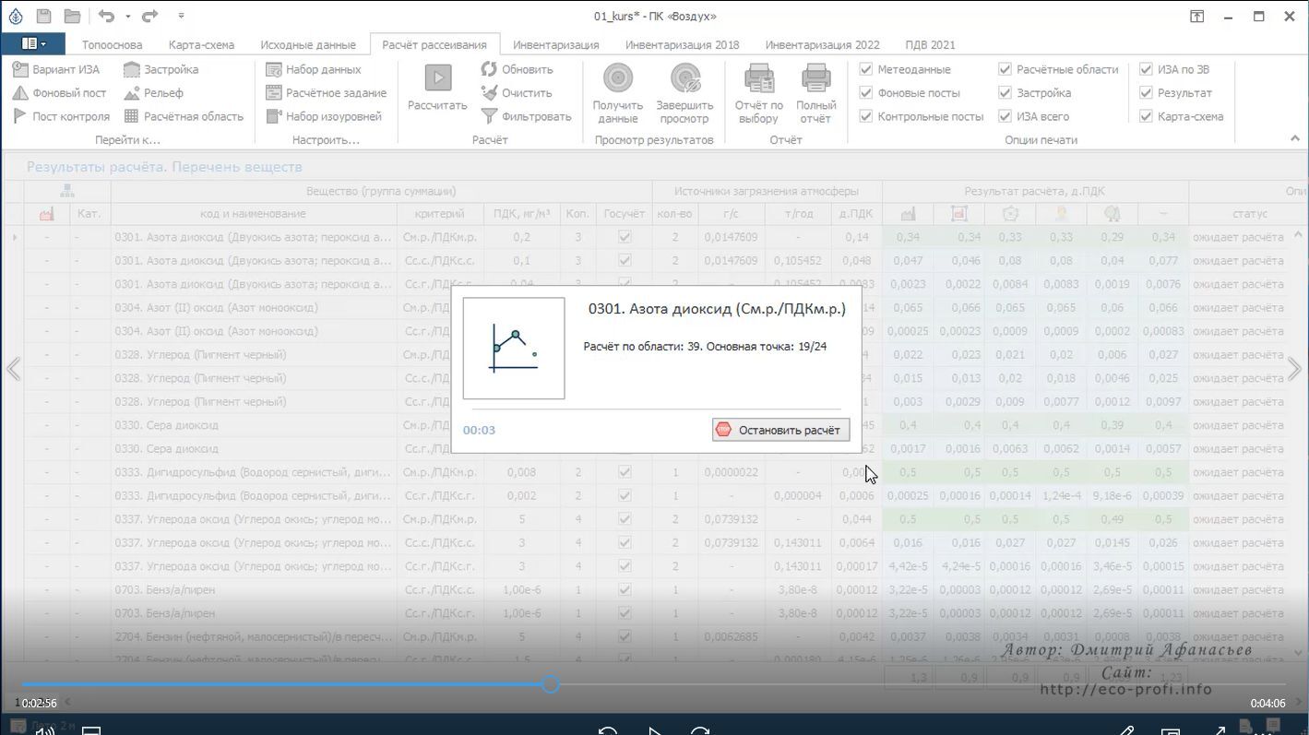Click the критерий column header

coord(439,214)
